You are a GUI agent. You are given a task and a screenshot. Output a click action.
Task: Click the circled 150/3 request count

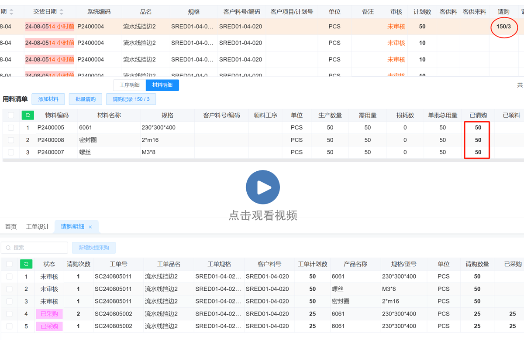(503, 27)
